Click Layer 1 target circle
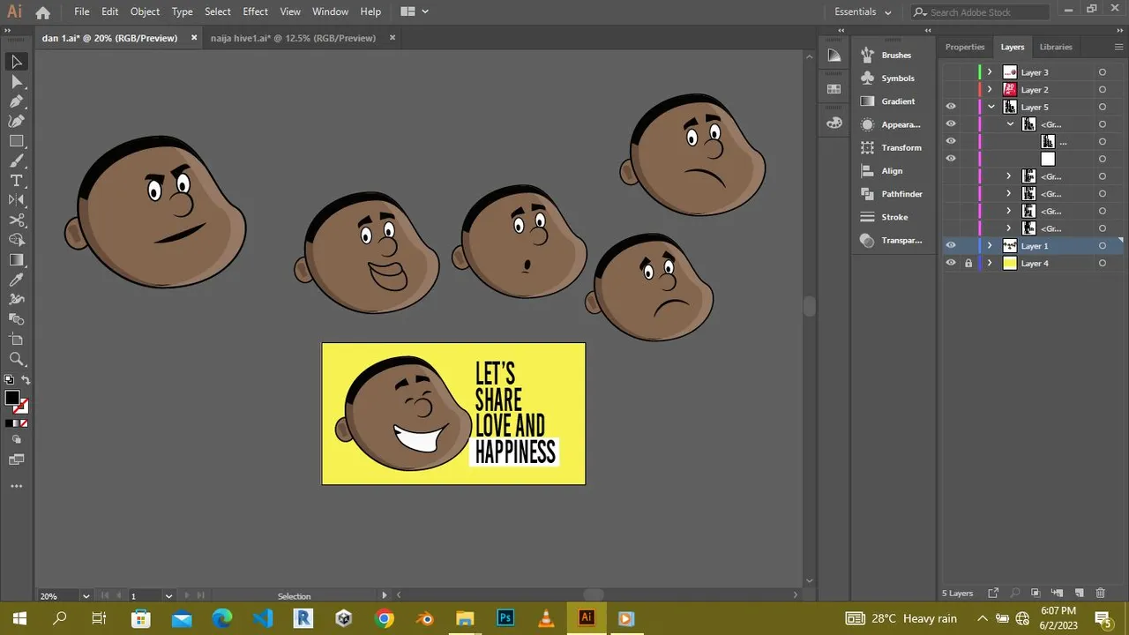The height and width of the screenshot is (635, 1129). click(x=1103, y=246)
